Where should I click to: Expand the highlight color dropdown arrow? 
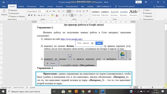click(x=55, y=15)
